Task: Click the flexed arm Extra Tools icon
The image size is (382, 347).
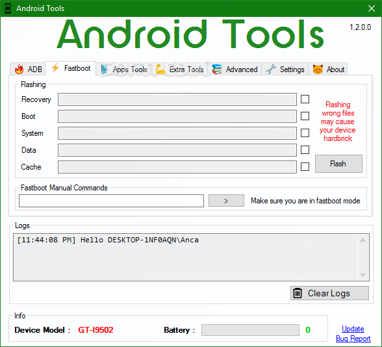Action: pos(160,69)
